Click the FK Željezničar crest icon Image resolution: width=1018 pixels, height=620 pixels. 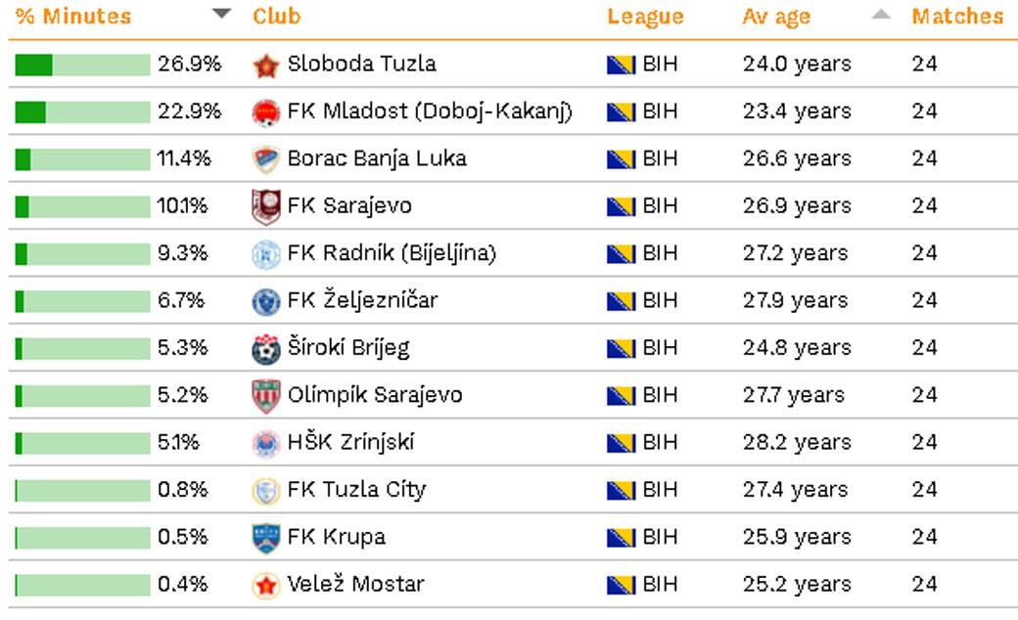click(x=265, y=301)
